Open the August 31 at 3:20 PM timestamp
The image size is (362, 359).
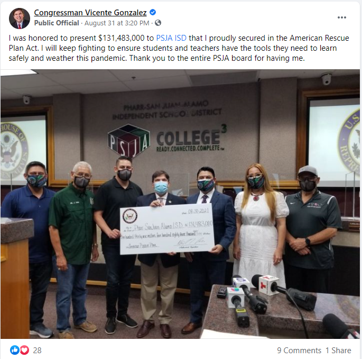(x=117, y=23)
